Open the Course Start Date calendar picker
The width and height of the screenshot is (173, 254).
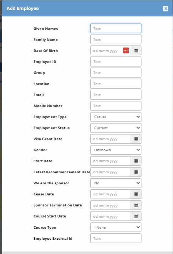[x=136, y=216]
